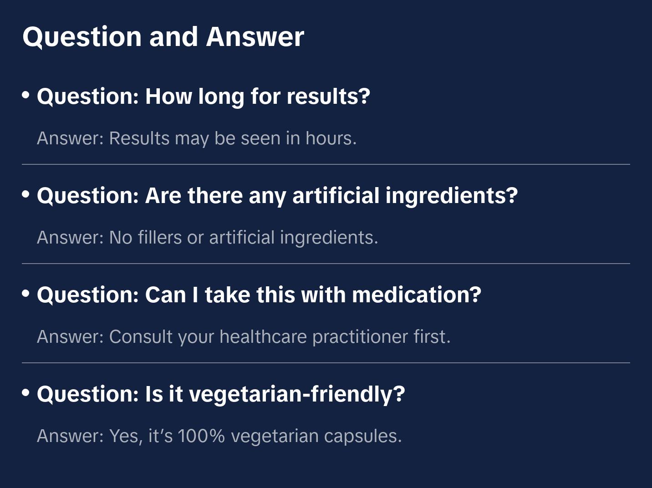The image size is (652, 488).
Task: Click bullet beside the medication question
Action: tap(26, 294)
